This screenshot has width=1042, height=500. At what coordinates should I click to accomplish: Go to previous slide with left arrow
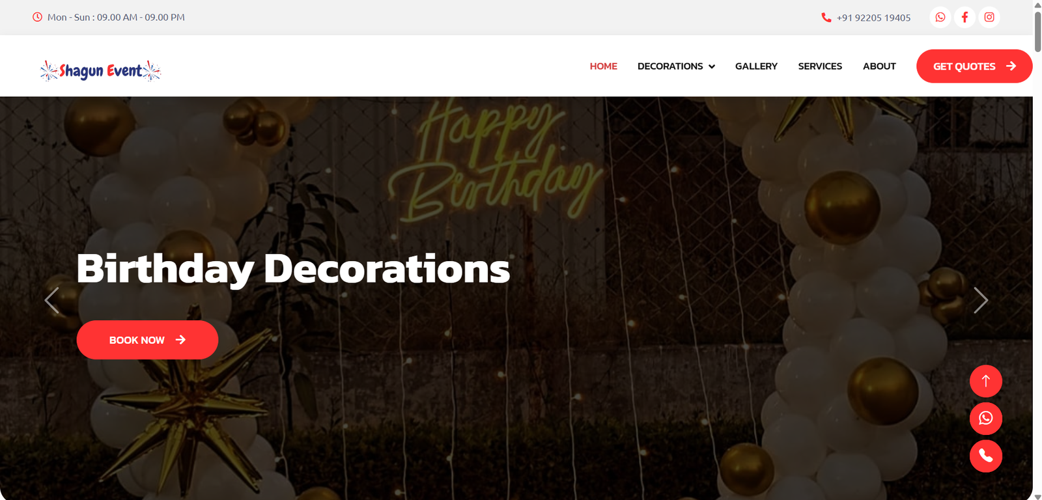(51, 300)
